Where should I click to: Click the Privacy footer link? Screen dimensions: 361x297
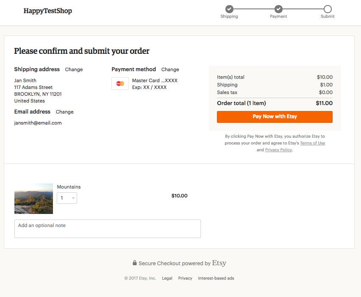185,278
